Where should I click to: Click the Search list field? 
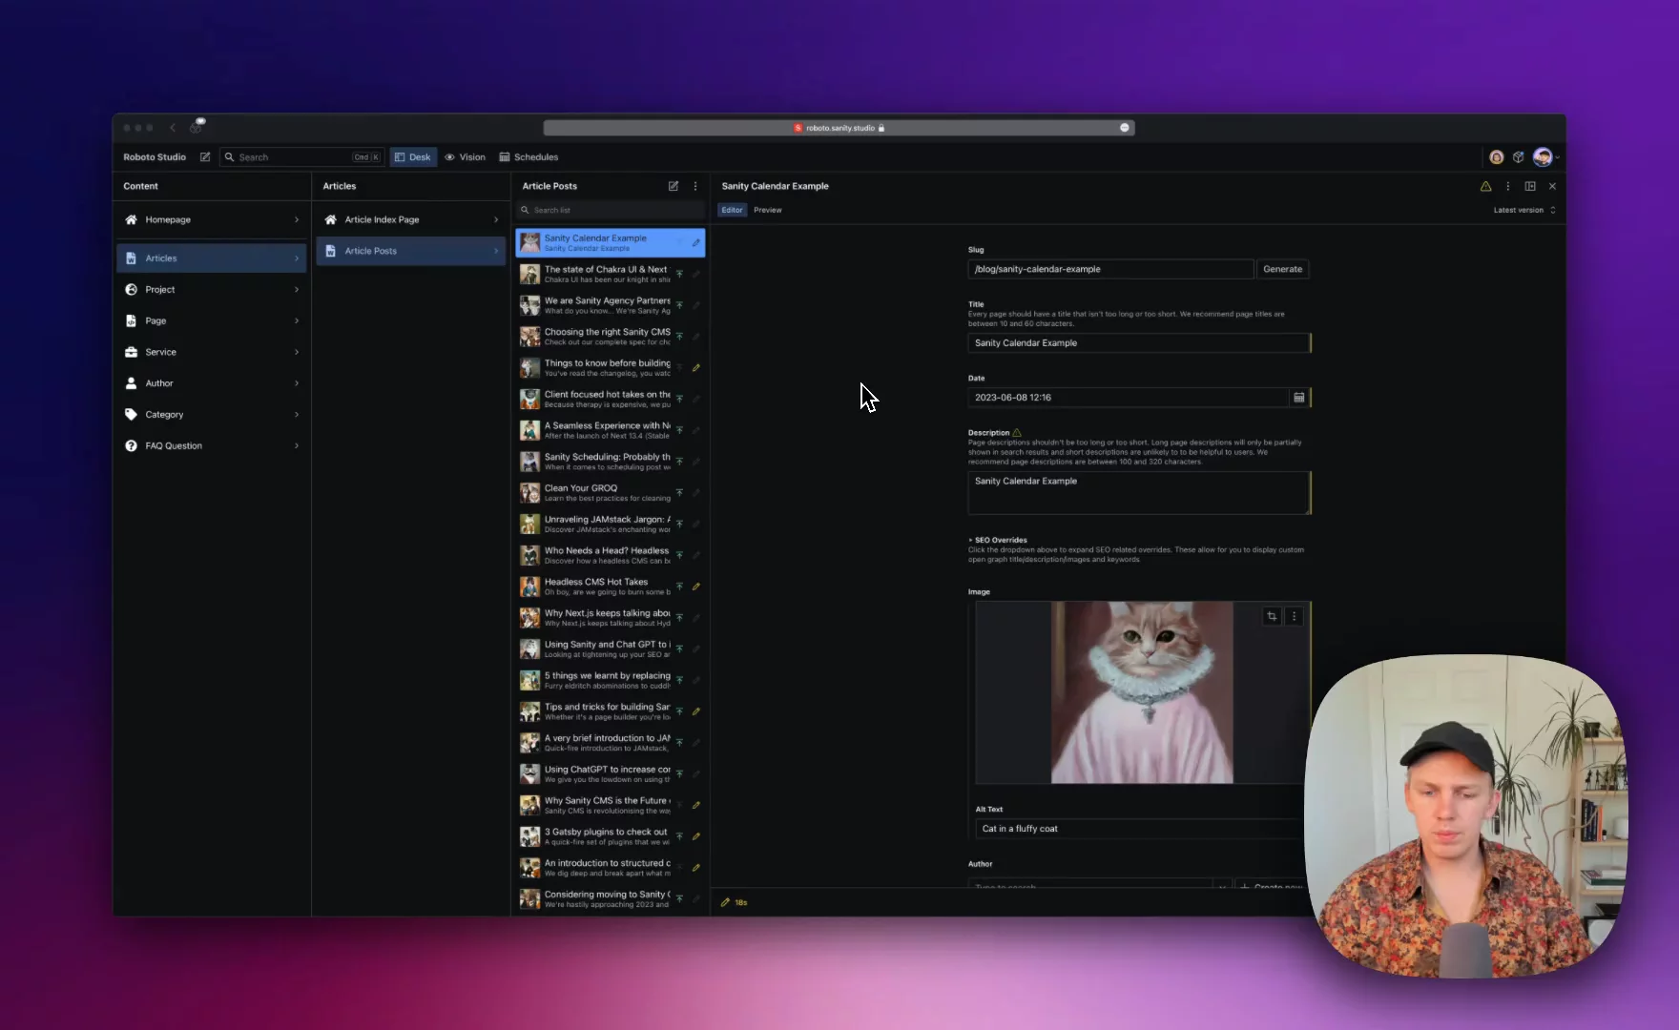611,210
